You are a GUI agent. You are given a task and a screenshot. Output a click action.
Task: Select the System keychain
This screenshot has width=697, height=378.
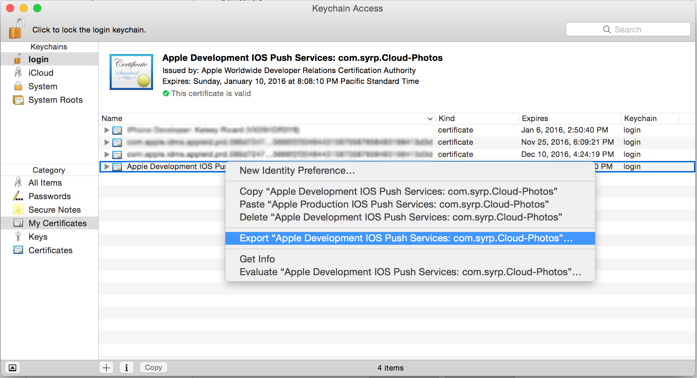pos(49,86)
